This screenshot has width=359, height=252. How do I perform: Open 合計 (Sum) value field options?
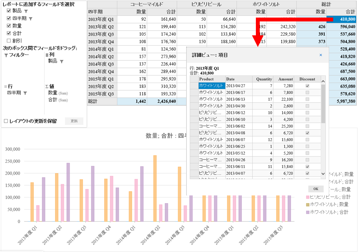[58, 100]
